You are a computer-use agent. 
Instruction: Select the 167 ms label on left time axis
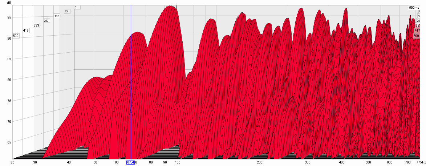tap(57, 16)
